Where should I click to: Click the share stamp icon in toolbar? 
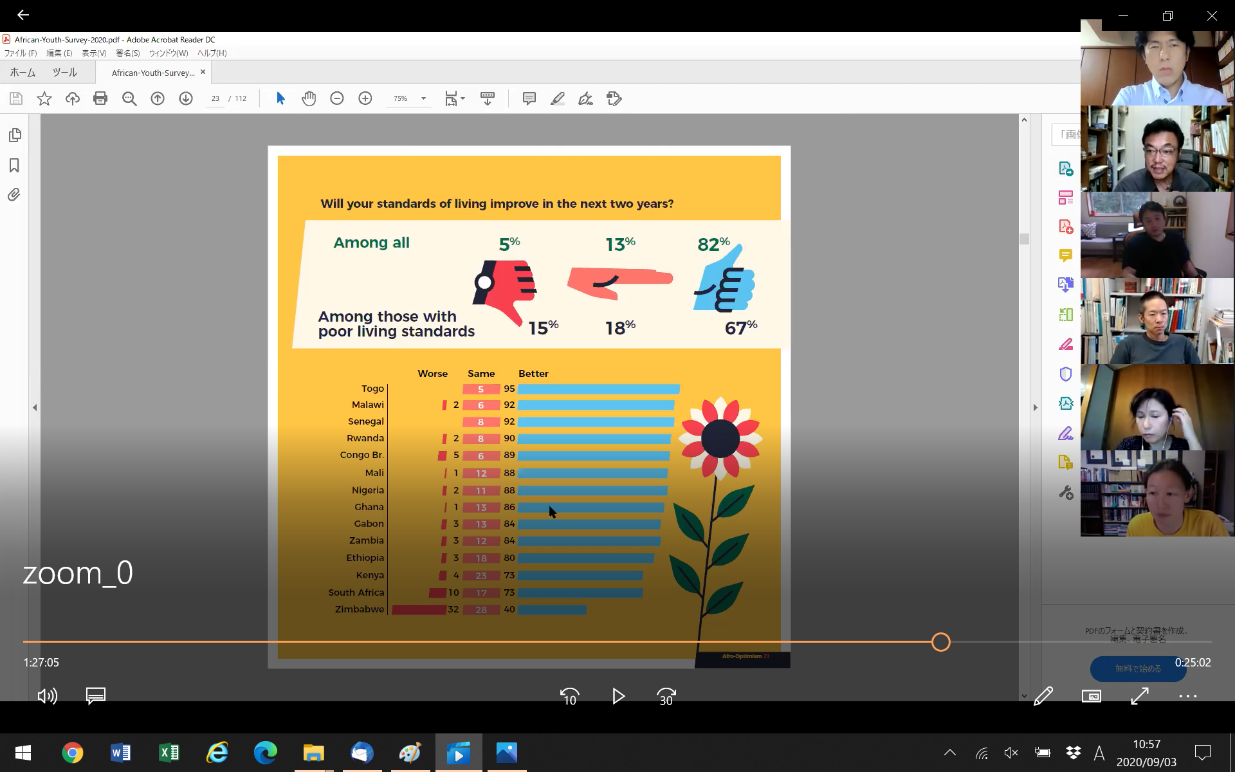coord(614,98)
